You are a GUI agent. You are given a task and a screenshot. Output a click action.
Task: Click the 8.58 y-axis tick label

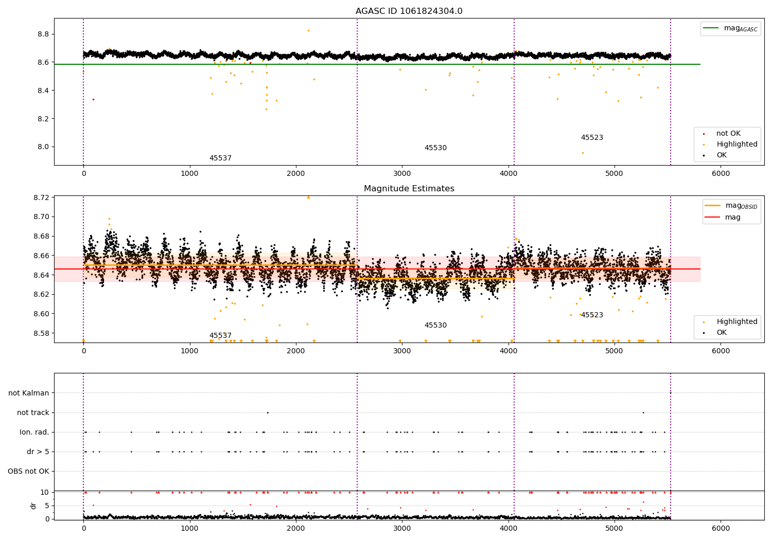pos(41,333)
